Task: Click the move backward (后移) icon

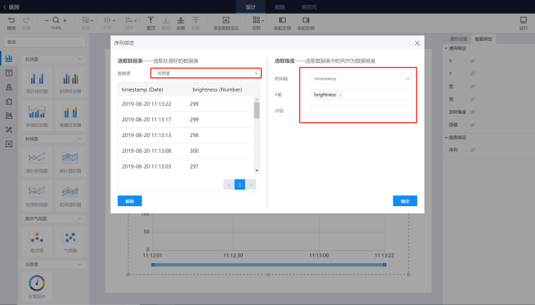Action: click(196, 20)
